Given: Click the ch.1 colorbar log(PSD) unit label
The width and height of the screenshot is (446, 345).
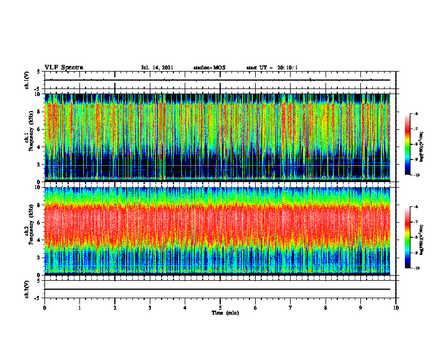Looking at the screenshot, I should pos(422,147).
